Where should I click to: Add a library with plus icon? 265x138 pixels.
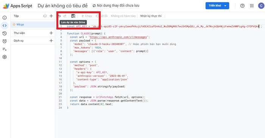(51, 33)
